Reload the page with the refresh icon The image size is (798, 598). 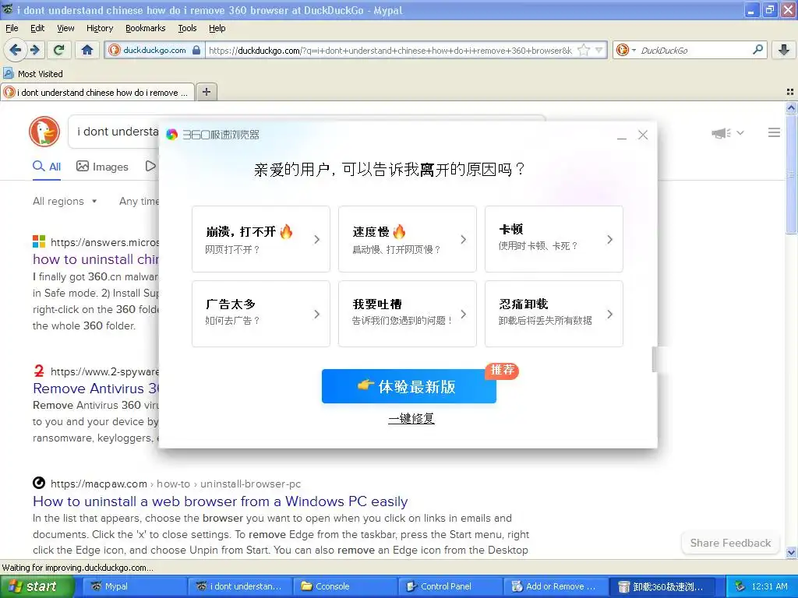59,50
